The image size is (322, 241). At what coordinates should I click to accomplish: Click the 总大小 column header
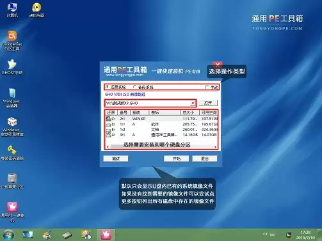point(189,113)
